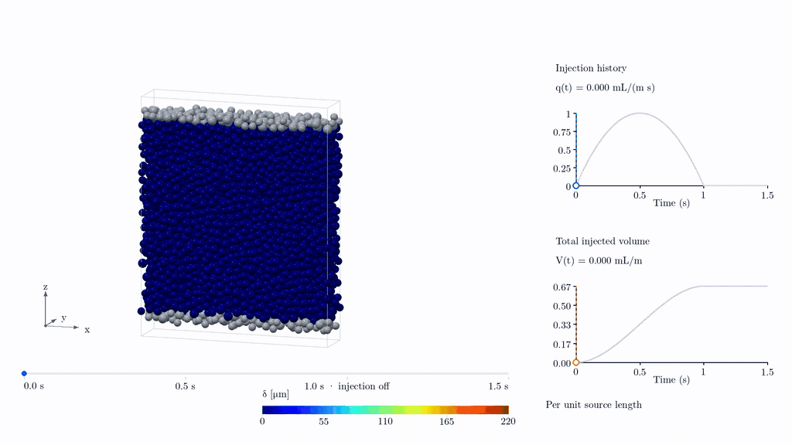Click the 0.75 tick on injection plot
The image size is (792, 445).
(562, 132)
